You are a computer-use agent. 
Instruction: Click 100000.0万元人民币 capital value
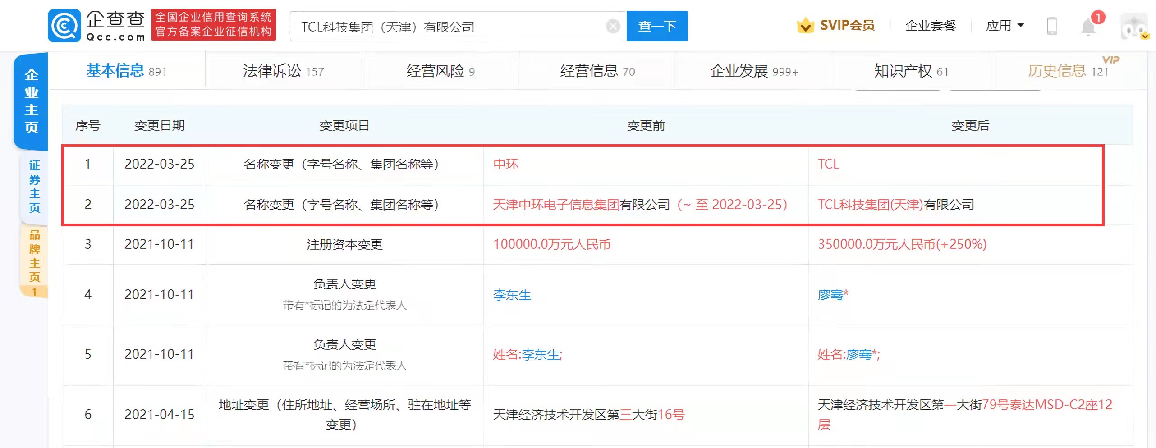[551, 244]
